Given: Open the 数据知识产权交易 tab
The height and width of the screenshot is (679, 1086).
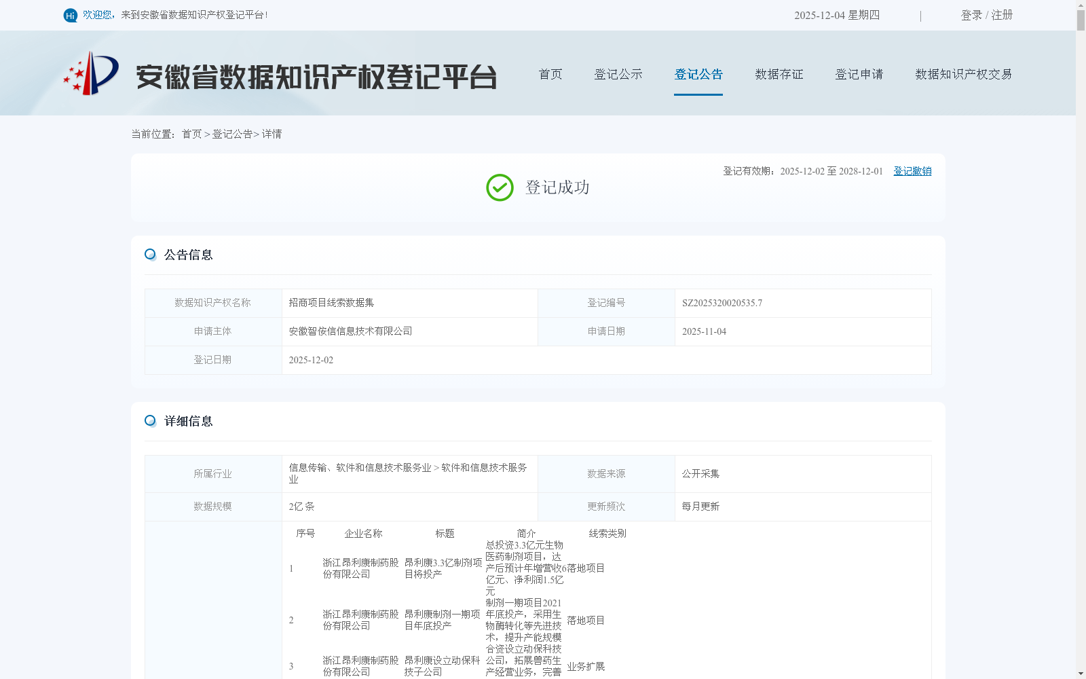Looking at the screenshot, I should (x=964, y=74).
